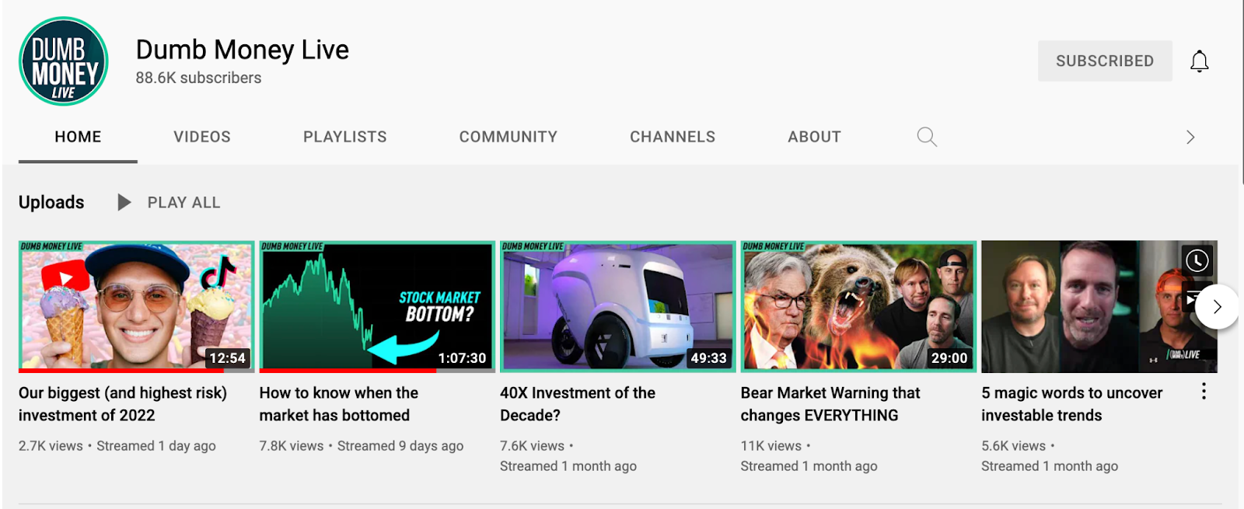Viewport: 1244px width, 509px height.
Task: Click 'Streamed 1 day ago' text
Action: (156, 446)
